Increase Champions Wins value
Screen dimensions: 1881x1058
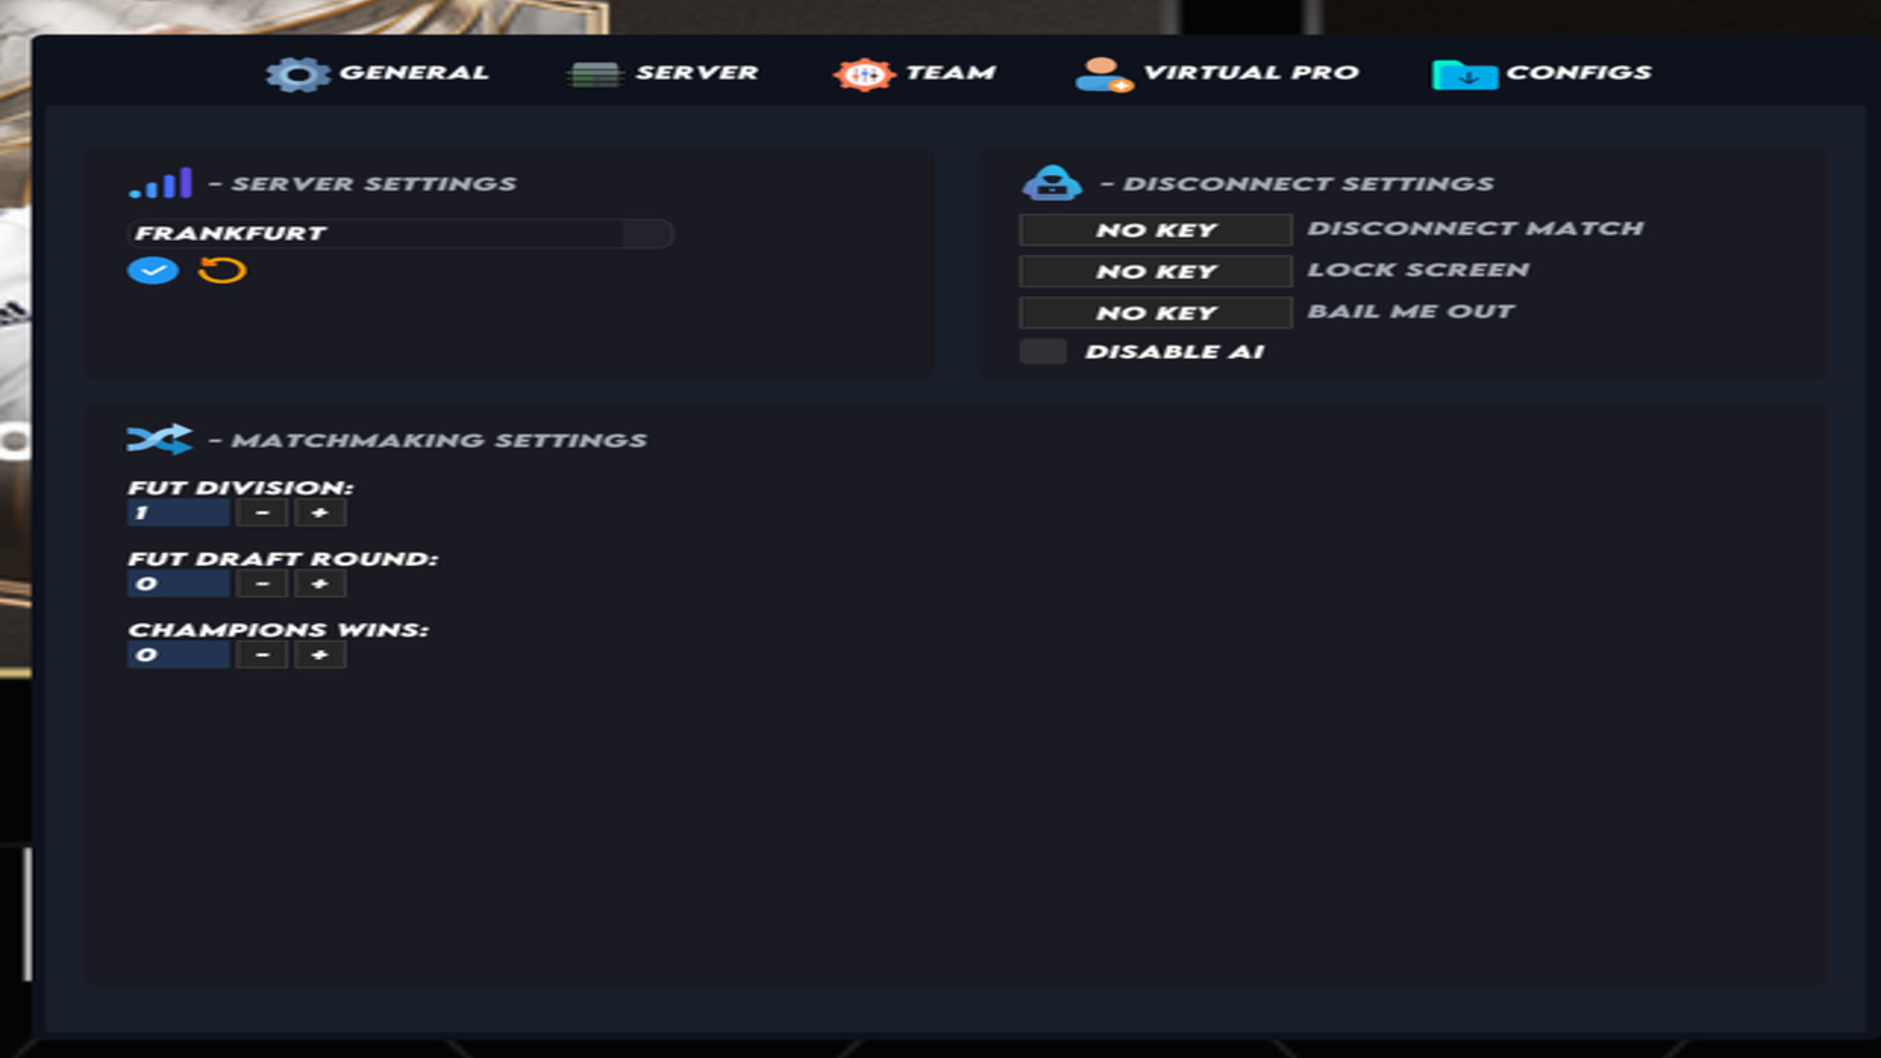click(x=320, y=654)
